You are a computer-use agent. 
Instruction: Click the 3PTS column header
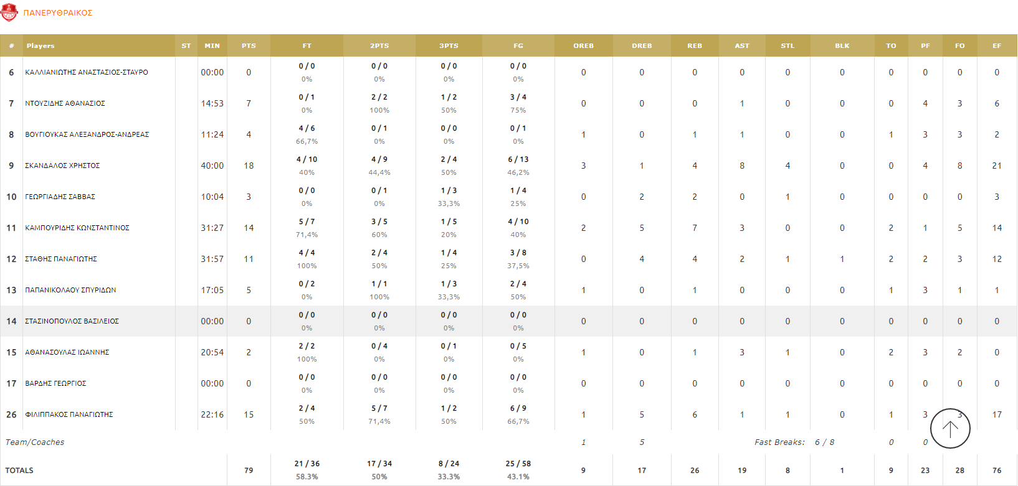[x=449, y=45]
